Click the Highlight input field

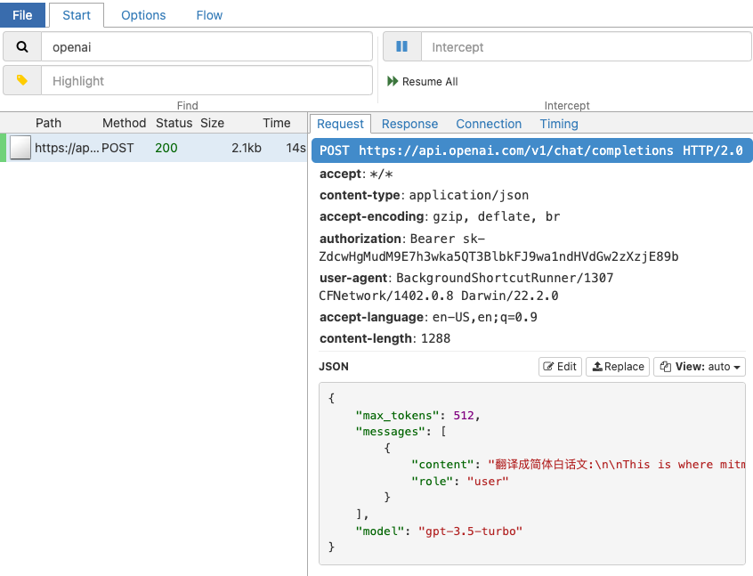coord(207,80)
